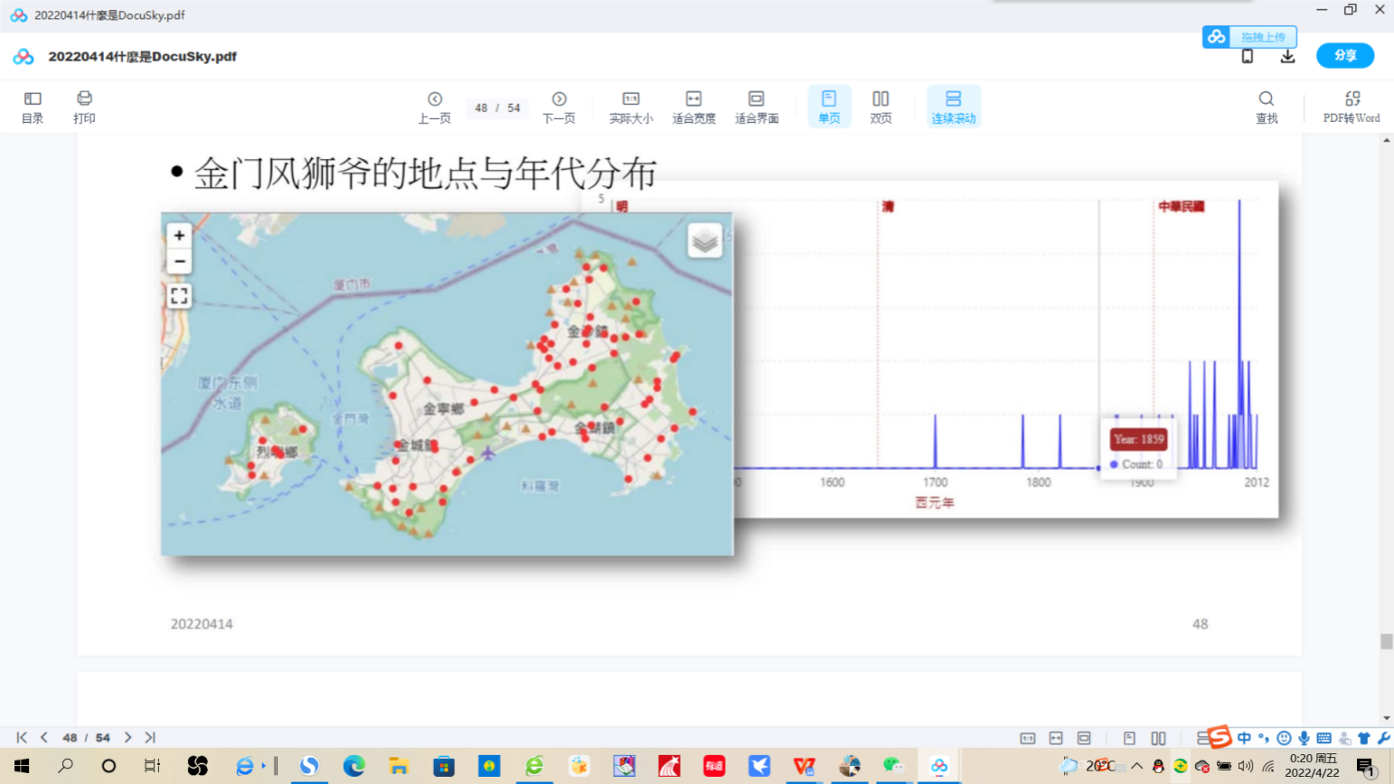The height and width of the screenshot is (784, 1394).
Task: Set view to 实际大小 actual size
Action: [631, 107]
